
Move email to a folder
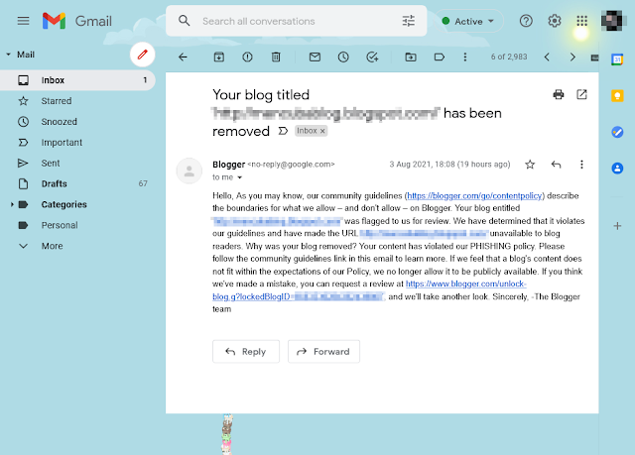[411, 57]
